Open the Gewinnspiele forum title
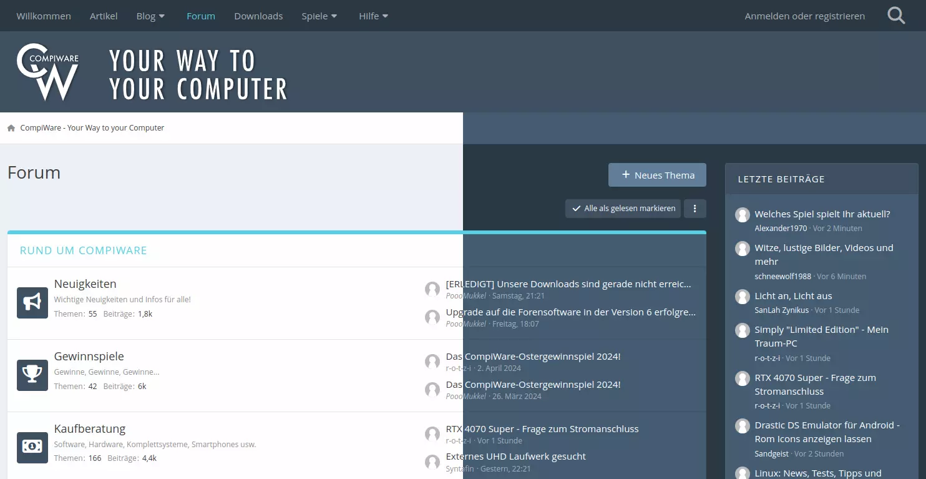The width and height of the screenshot is (926, 479). [89, 357]
